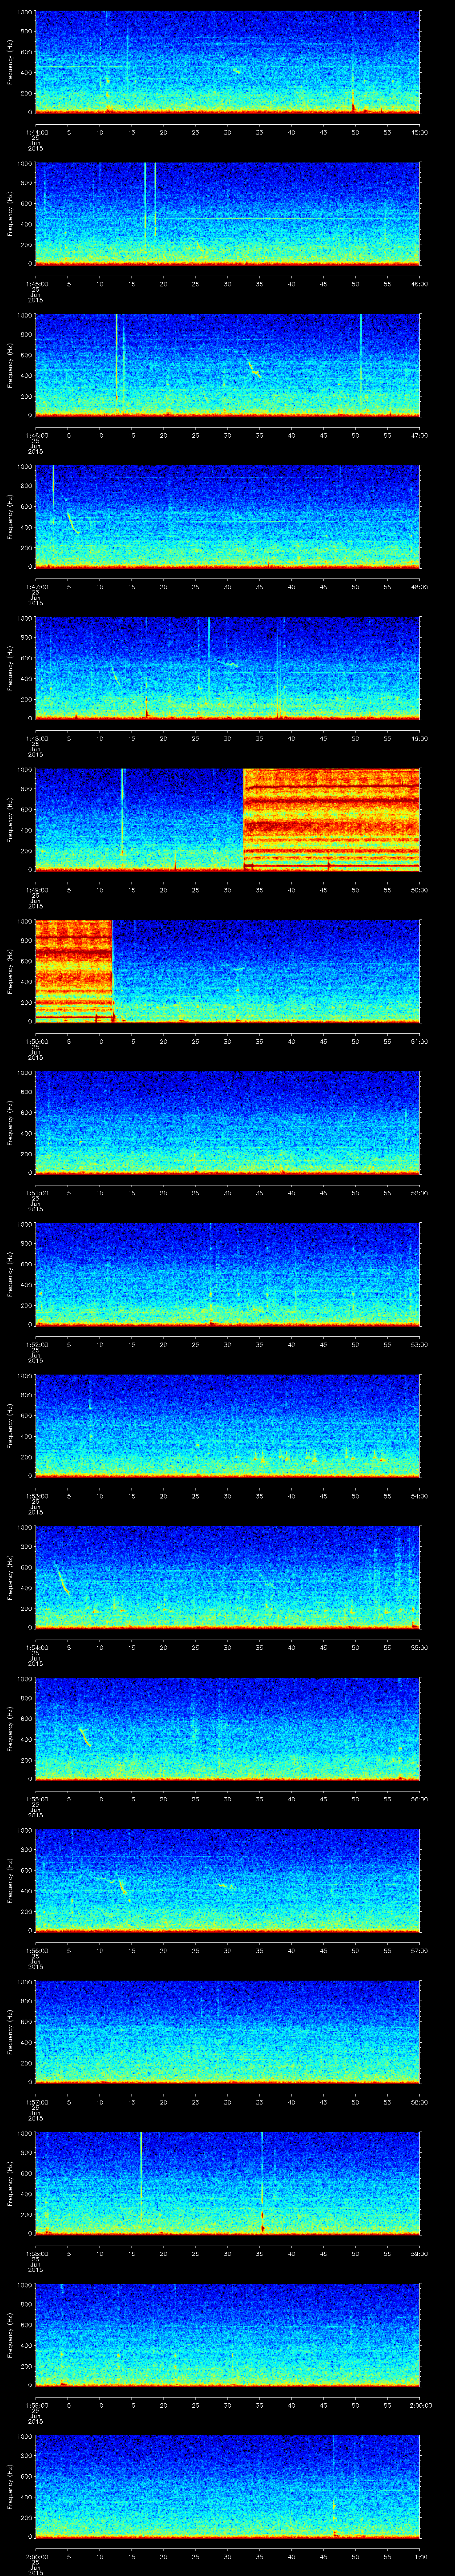Screen dimensions: 455x2576
Task: Click the 1:55:00 start time label
Action: click(36, 1799)
